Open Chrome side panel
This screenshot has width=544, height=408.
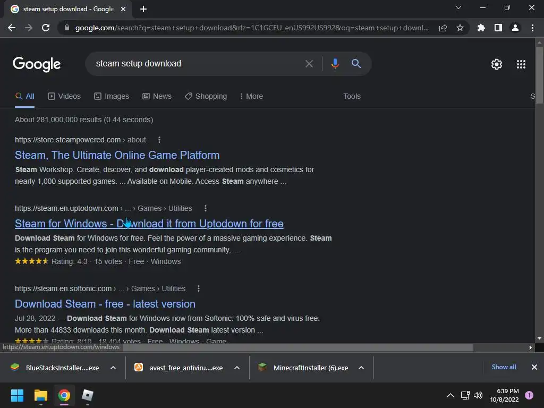pyautogui.click(x=498, y=28)
